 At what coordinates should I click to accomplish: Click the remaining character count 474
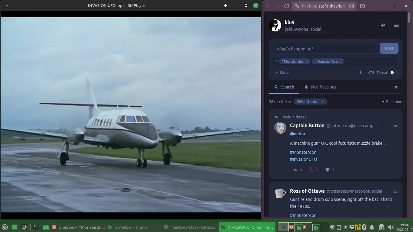click(x=371, y=72)
